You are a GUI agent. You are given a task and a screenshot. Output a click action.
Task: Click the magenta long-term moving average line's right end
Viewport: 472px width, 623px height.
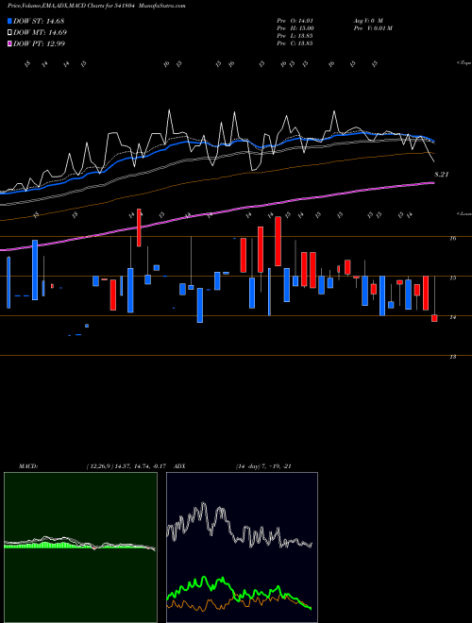pos(432,183)
